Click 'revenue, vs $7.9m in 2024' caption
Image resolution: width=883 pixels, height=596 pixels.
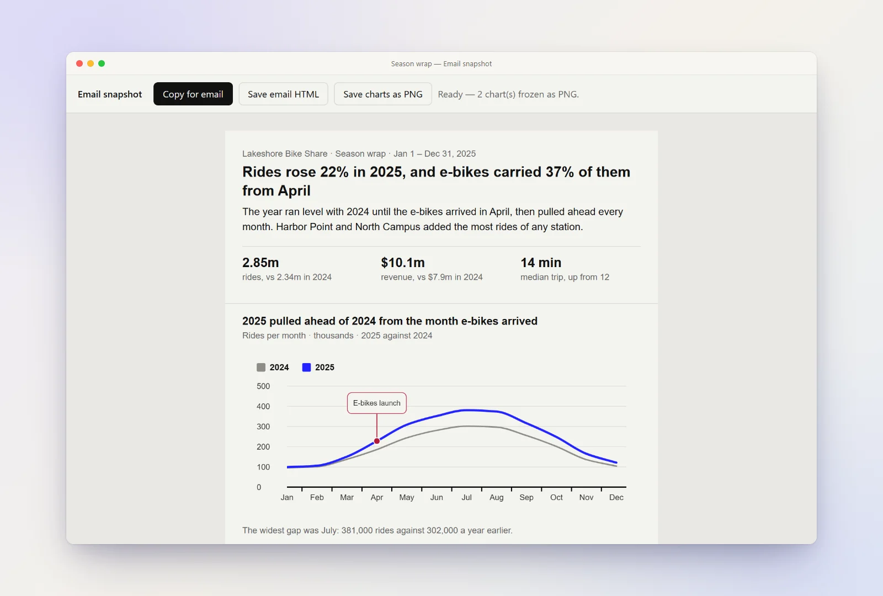pyautogui.click(x=432, y=277)
